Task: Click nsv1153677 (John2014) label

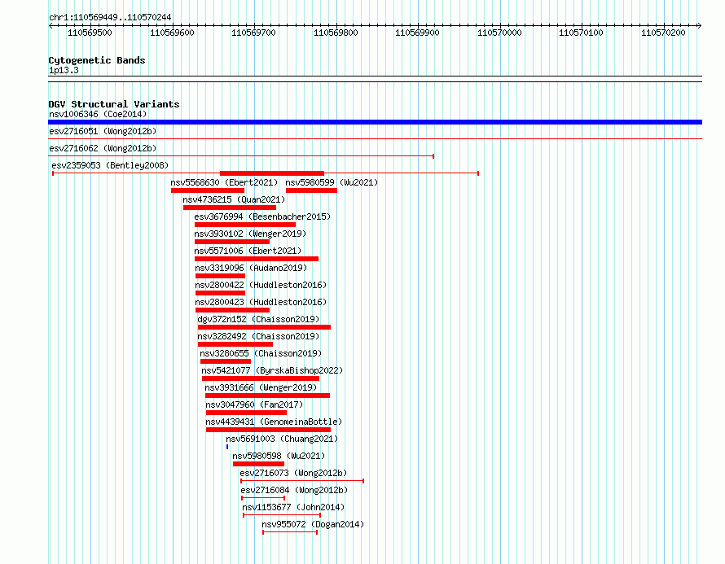Action: pyautogui.click(x=293, y=507)
